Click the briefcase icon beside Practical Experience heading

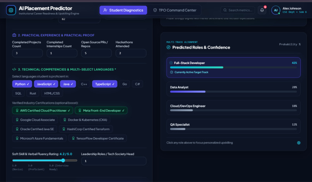[x=14, y=35]
